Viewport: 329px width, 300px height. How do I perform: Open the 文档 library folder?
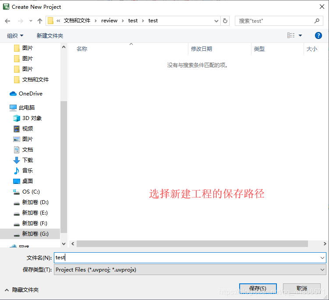(x=28, y=150)
